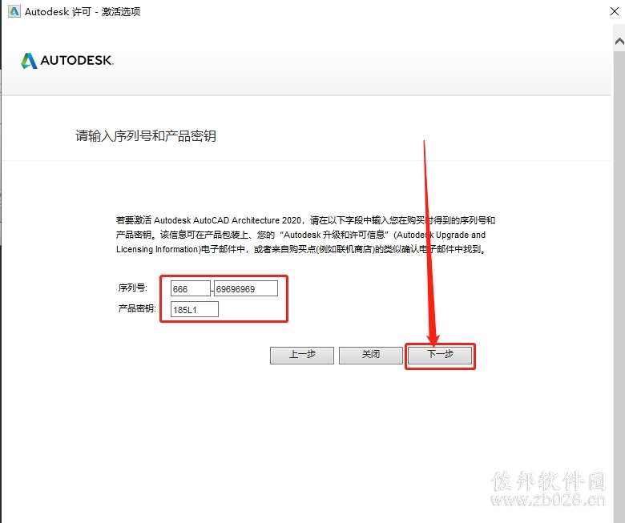This screenshot has width=625, height=523.
Task: Click the Autodesk logo triangle in header
Action: click(29, 61)
